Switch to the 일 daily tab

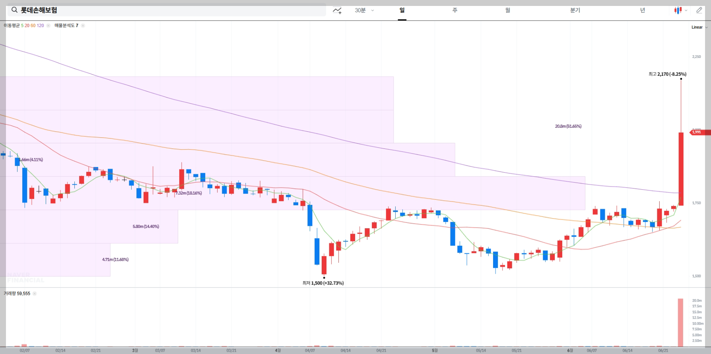click(x=402, y=10)
